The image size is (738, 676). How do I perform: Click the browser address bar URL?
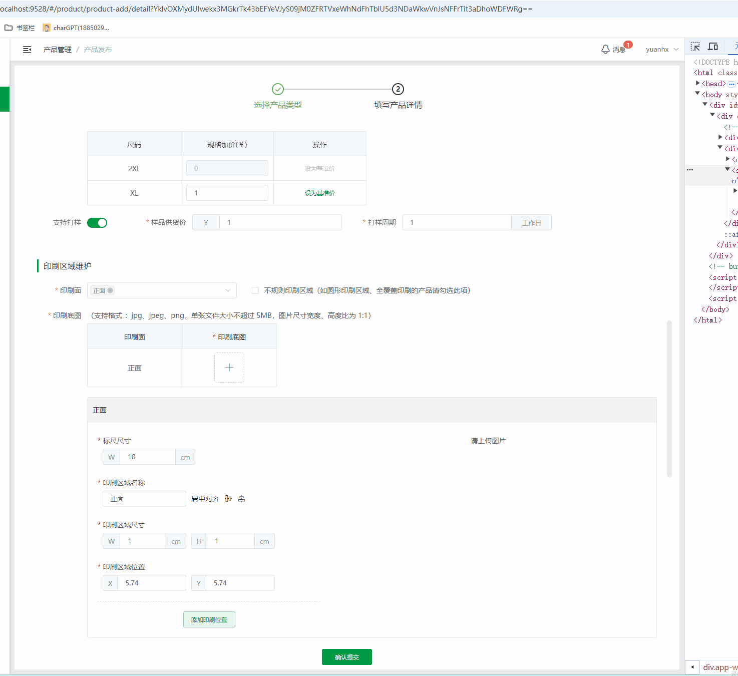click(266, 9)
